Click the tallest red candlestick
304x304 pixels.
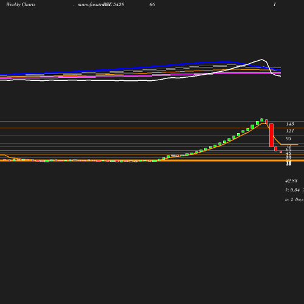(271, 135)
